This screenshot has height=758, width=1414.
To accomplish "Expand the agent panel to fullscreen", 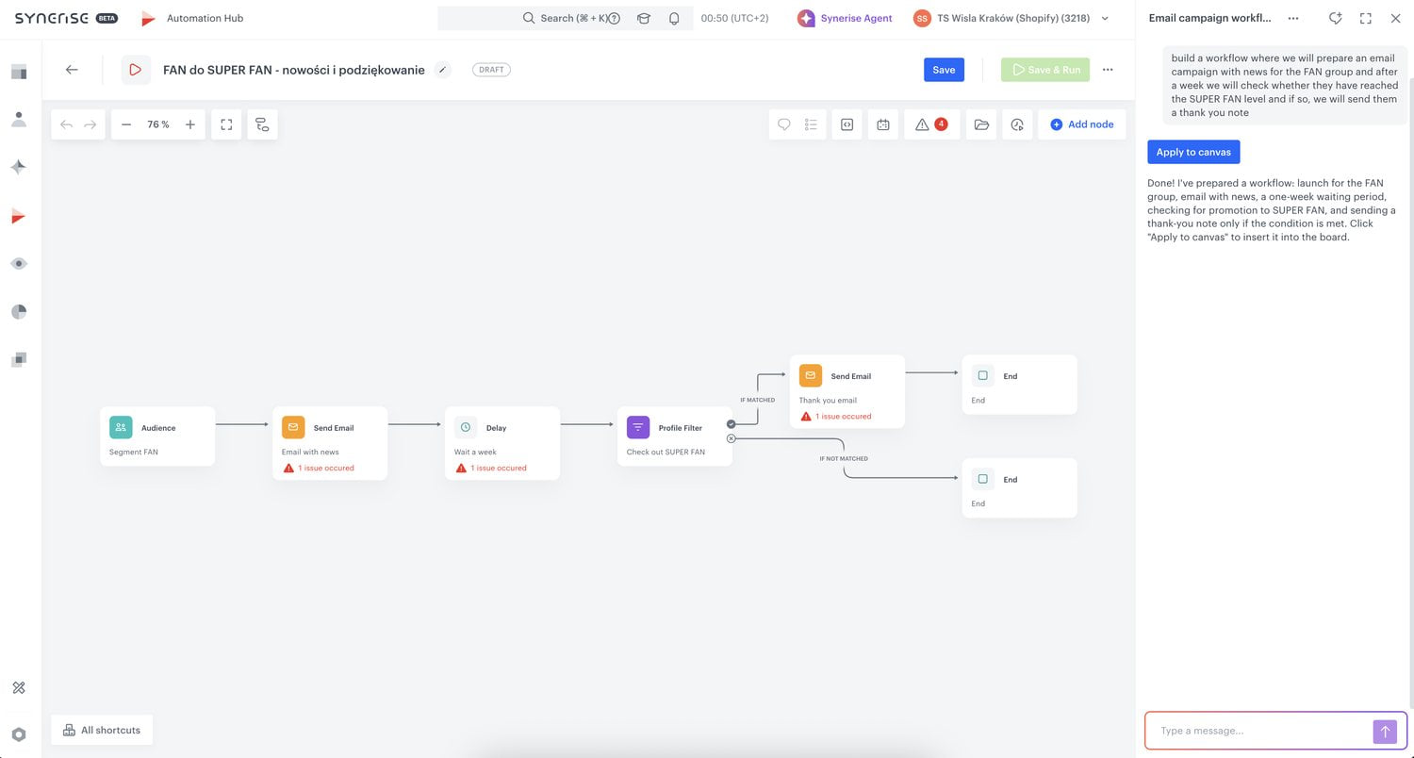I will point(1366,18).
